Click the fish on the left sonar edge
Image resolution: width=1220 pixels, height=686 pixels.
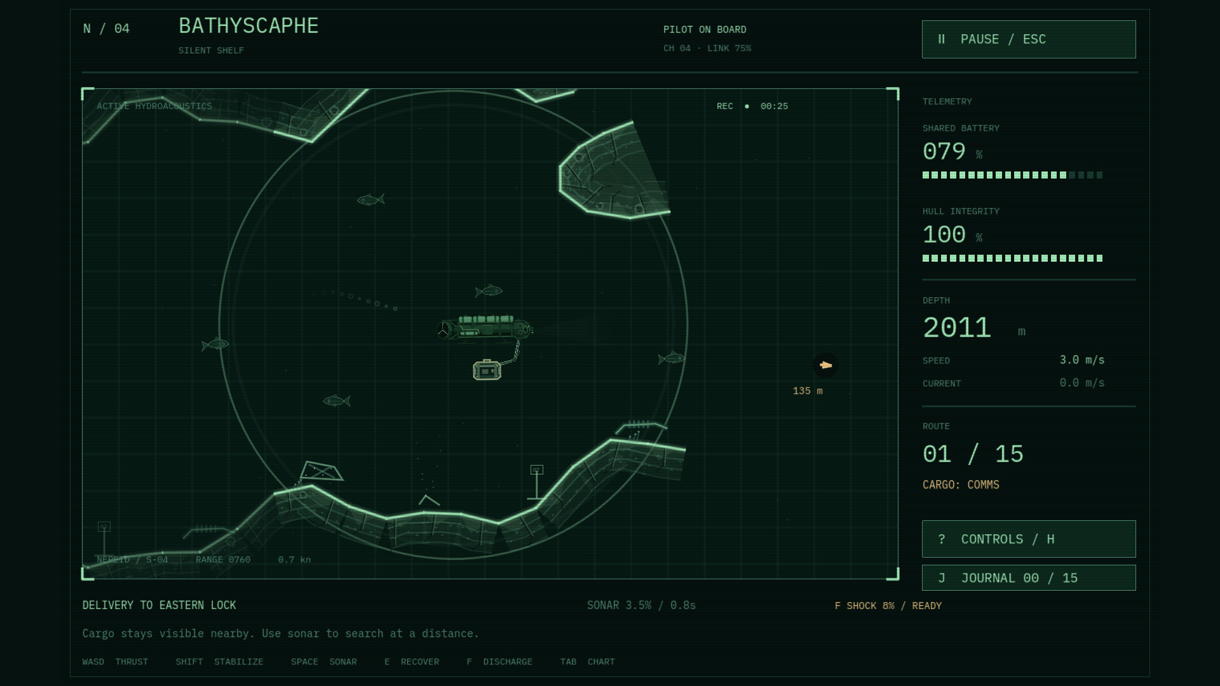tap(215, 344)
